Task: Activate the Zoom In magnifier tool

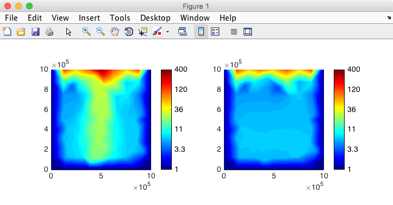Action: [x=86, y=32]
